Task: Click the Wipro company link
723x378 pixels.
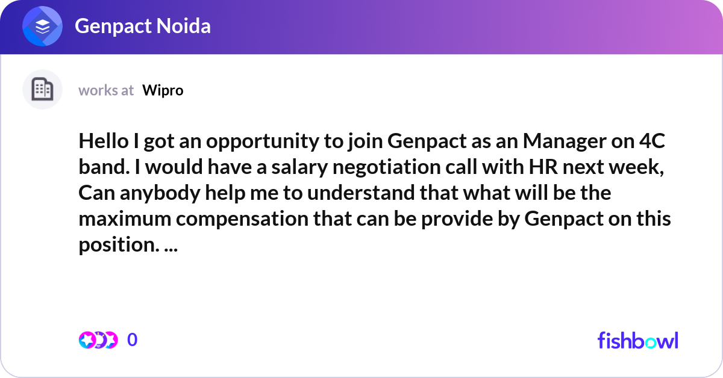Action: 163,90
